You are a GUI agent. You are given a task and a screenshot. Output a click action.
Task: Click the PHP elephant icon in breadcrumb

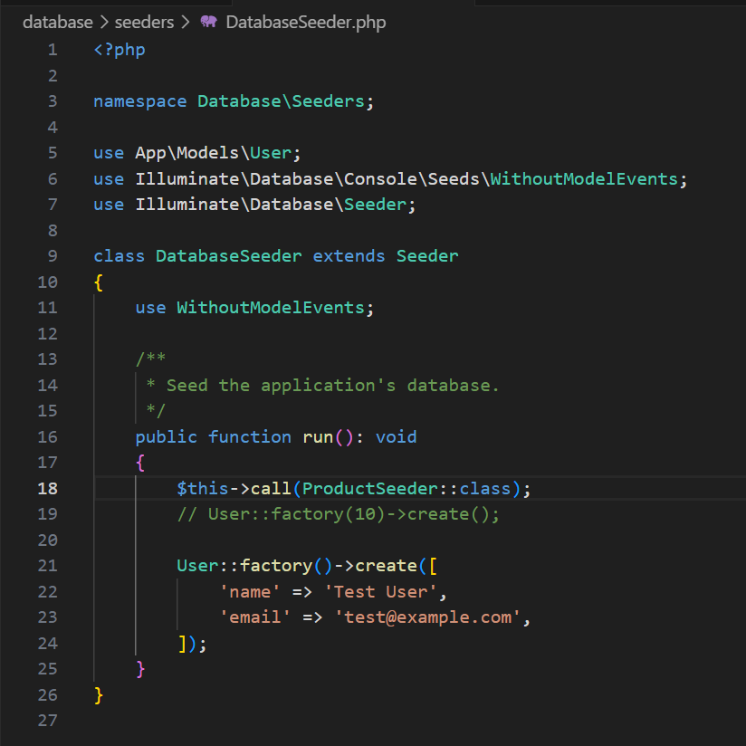tap(208, 22)
